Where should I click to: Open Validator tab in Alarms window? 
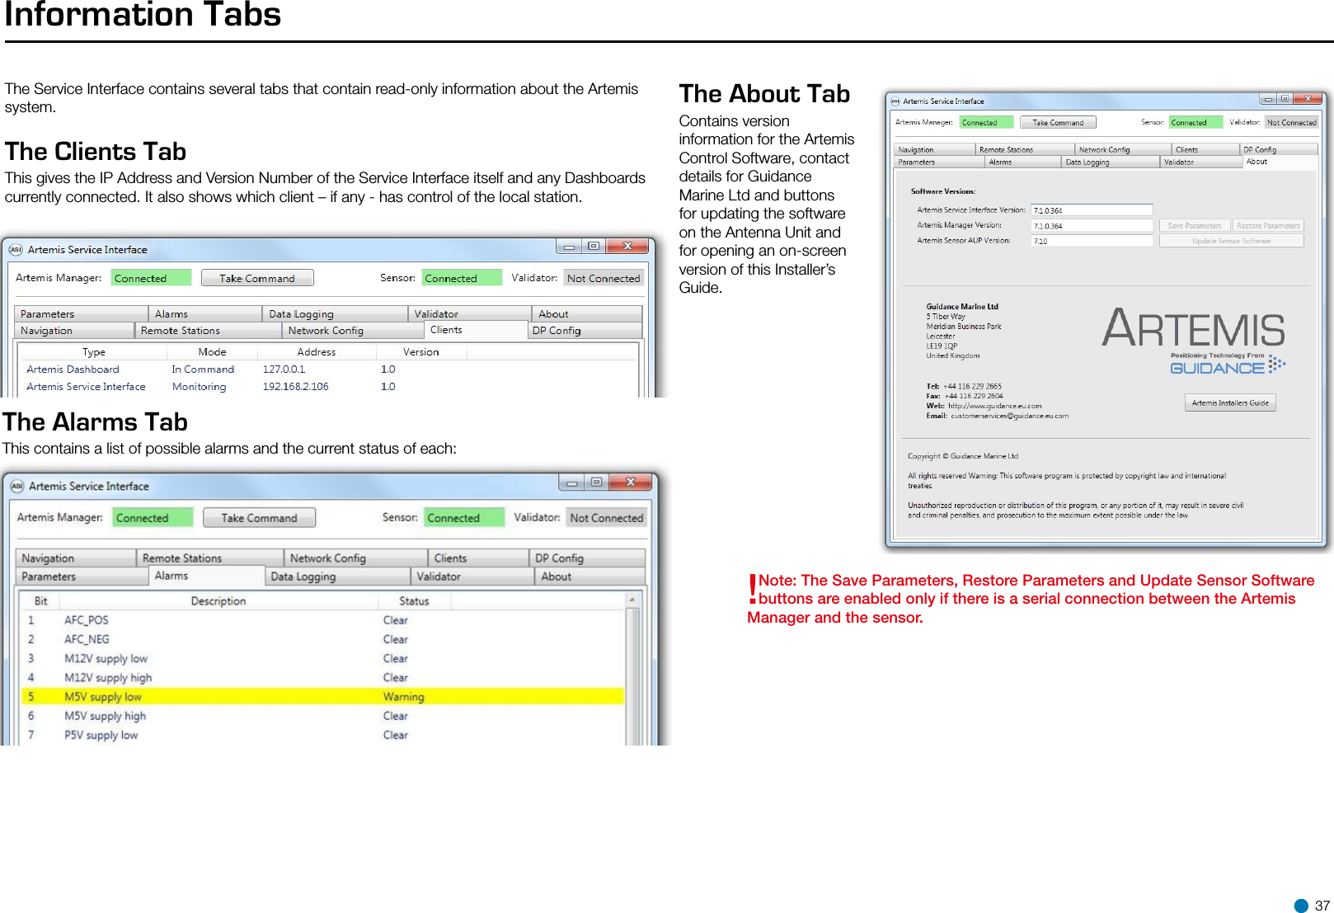473,577
